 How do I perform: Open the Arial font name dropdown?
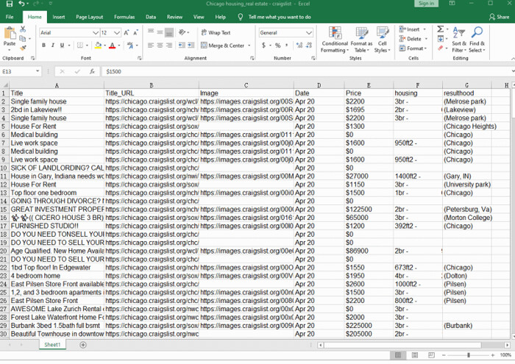(x=95, y=32)
